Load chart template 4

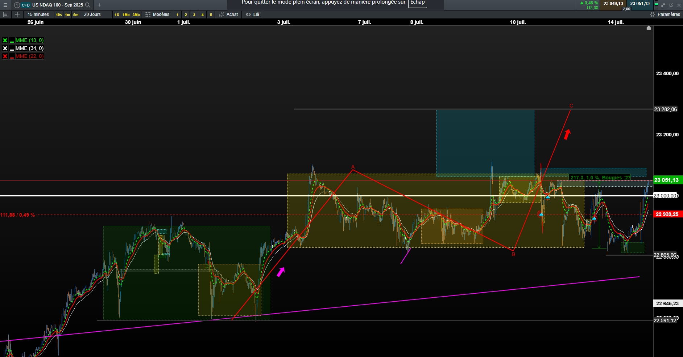tap(203, 15)
